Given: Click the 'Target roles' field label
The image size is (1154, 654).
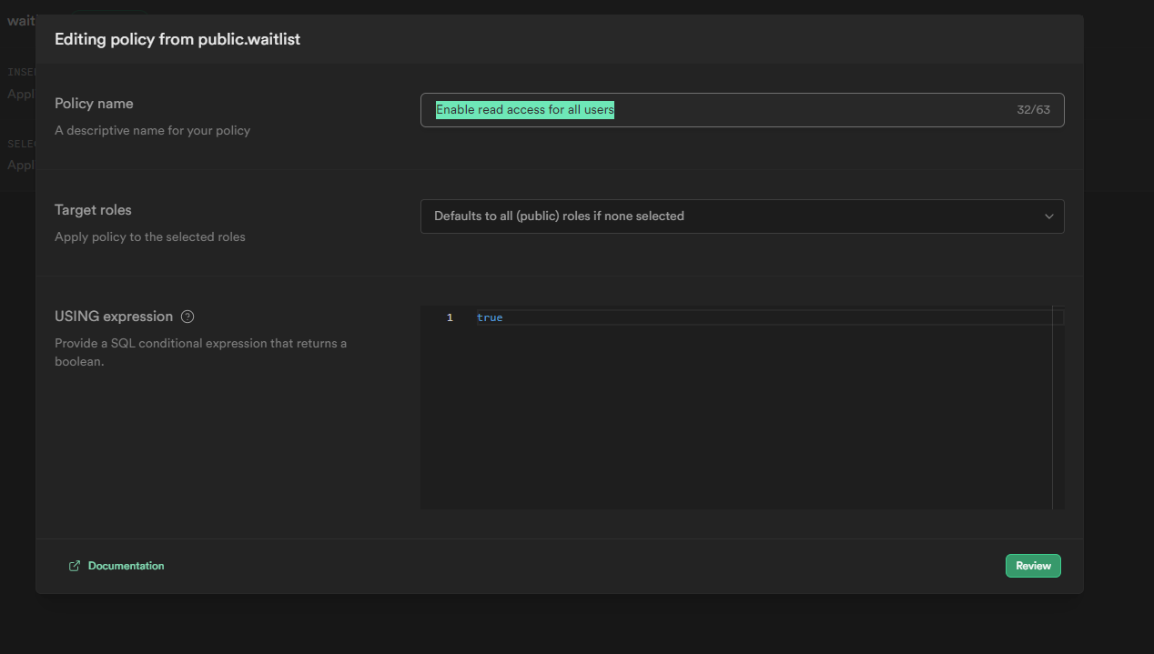Looking at the screenshot, I should coord(93,210).
